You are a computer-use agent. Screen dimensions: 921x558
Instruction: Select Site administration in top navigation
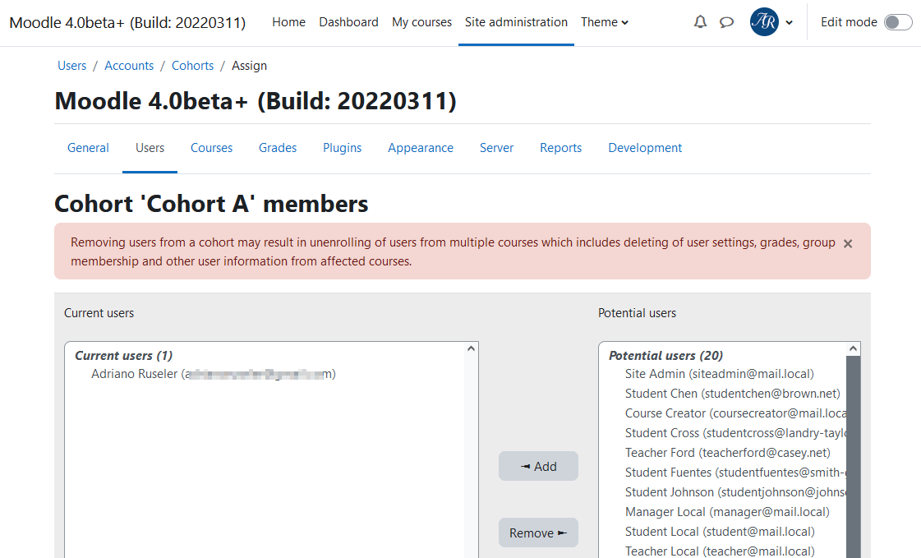516,22
